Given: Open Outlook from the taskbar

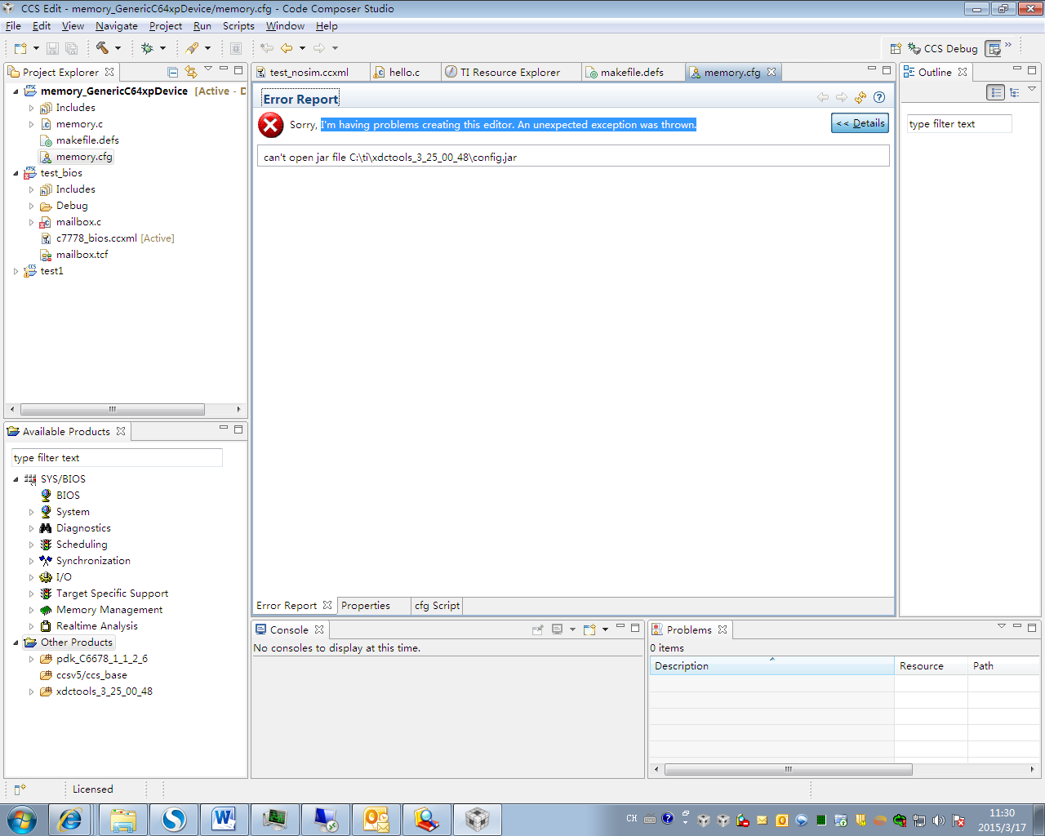Looking at the screenshot, I should [x=376, y=819].
